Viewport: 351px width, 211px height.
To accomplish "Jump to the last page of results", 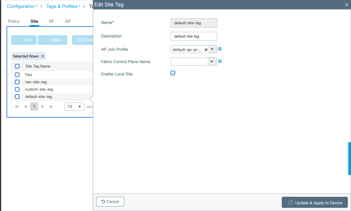I will [x=51, y=107].
